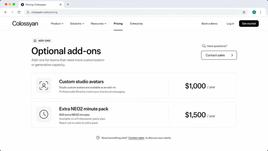Select the Pricing | Colossyan browser tab
Screen dimensions: 268x151
41,5
